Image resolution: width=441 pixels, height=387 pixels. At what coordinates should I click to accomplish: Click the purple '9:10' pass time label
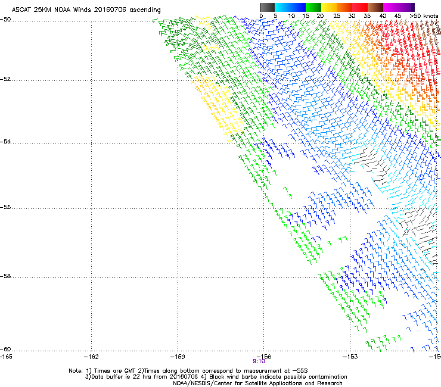pyautogui.click(x=259, y=361)
